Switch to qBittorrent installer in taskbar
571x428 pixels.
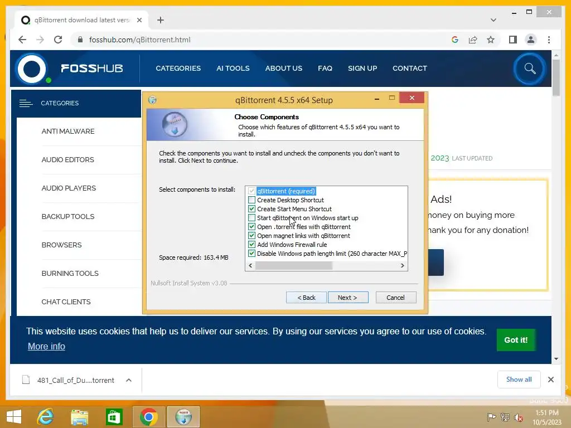pyautogui.click(x=183, y=417)
